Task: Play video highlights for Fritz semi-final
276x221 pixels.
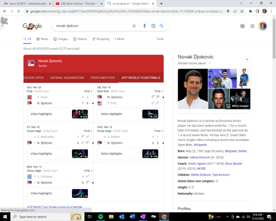Action: [x=128, y=114]
